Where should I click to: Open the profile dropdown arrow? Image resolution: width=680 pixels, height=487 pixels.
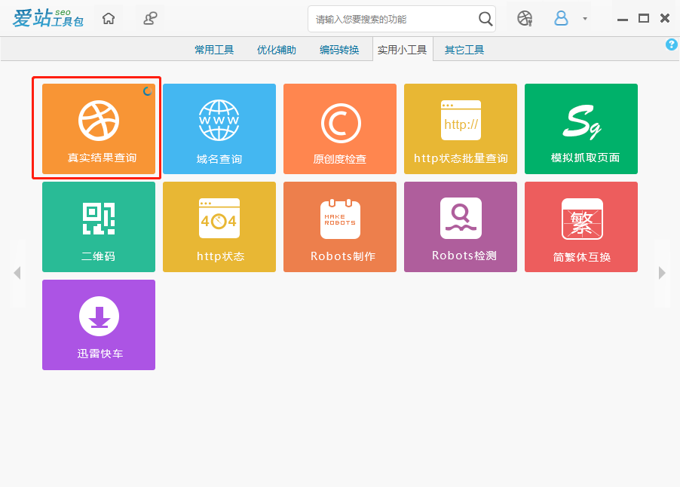(x=585, y=19)
